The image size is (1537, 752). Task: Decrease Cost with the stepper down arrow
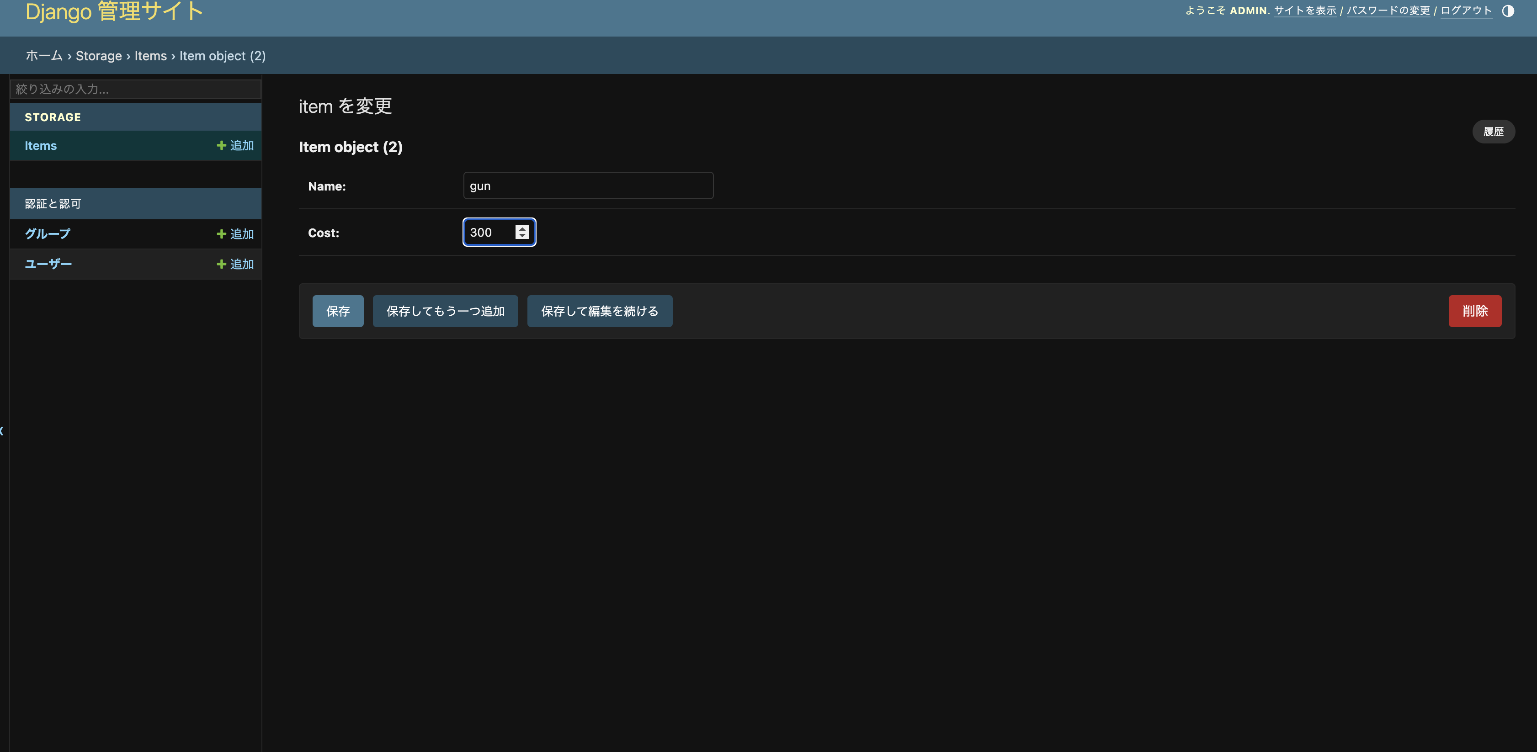522,236
